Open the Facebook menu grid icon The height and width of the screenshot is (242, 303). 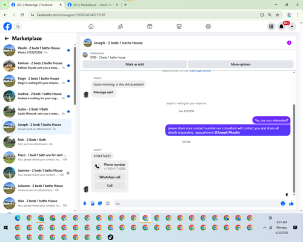coord(271,27)
